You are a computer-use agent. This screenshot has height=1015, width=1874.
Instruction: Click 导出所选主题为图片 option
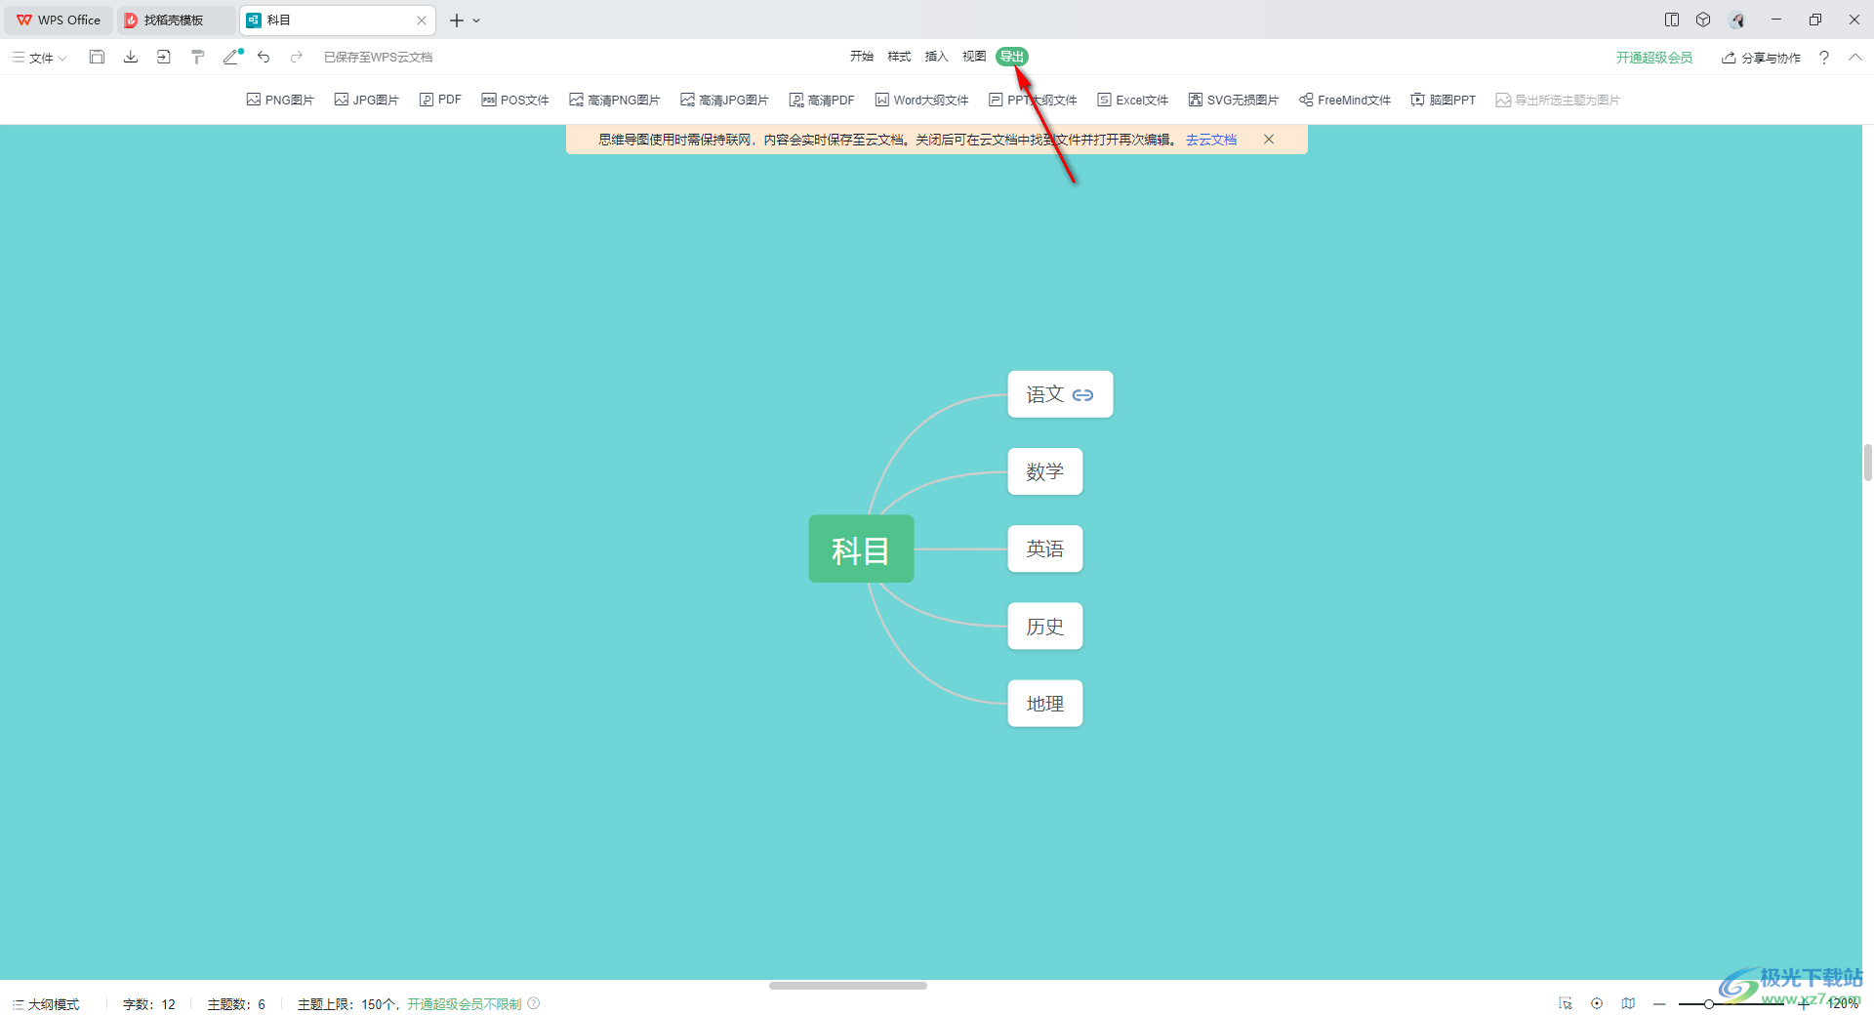pyautogui.click(x=1558, y=100)
